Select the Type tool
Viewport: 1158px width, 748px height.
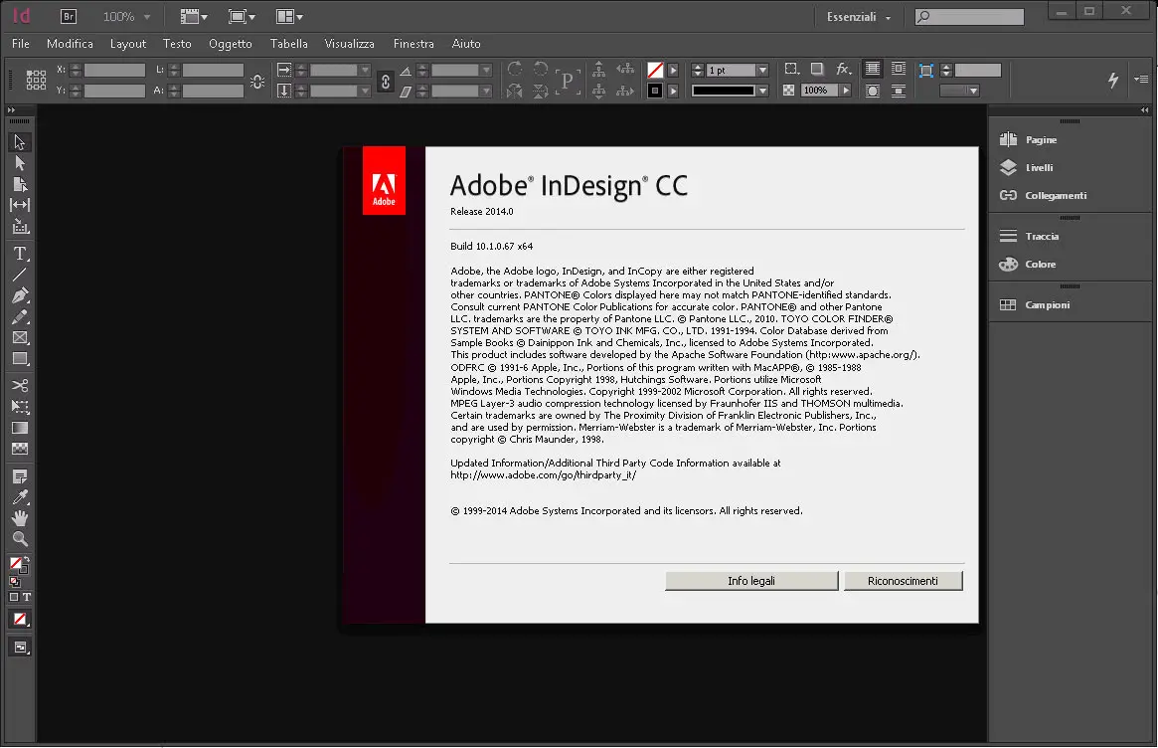click(x=20, y=254)
